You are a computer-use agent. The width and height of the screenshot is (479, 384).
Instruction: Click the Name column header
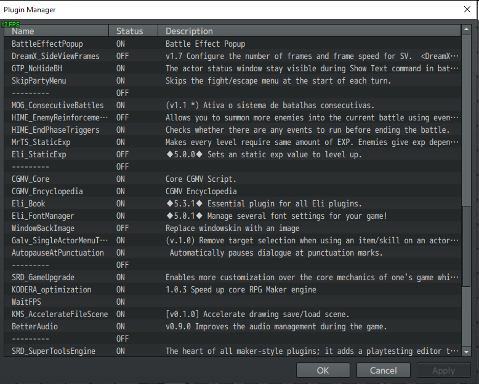(x=56, y=31)
